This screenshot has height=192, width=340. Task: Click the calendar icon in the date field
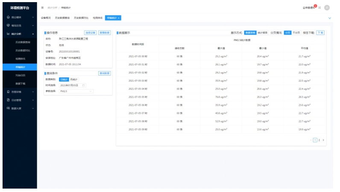[84, 85]
